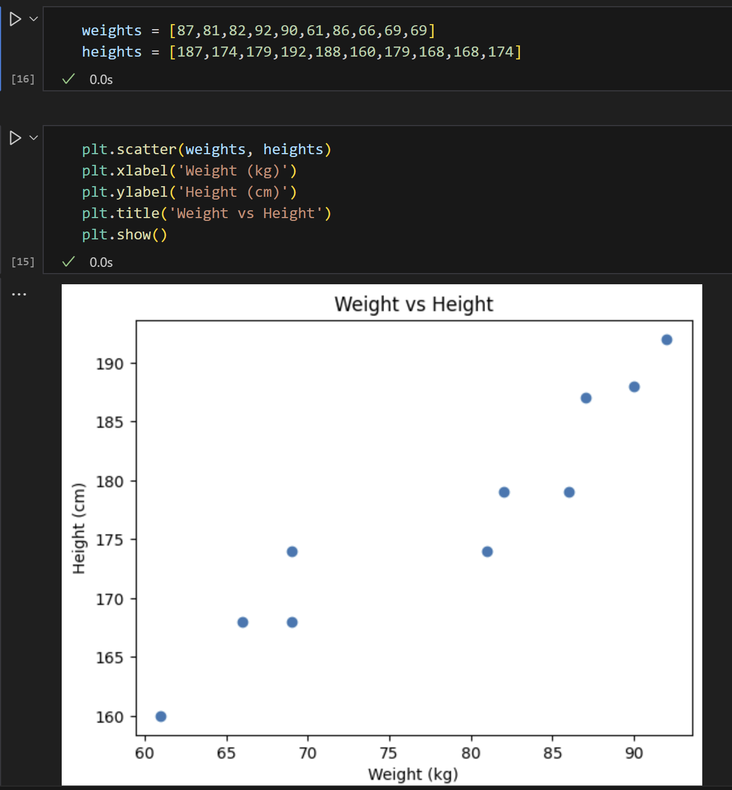This screenshot has height=790, width=732.
Task: Click the x-axis tick label 90
Action: click(634, 753)
